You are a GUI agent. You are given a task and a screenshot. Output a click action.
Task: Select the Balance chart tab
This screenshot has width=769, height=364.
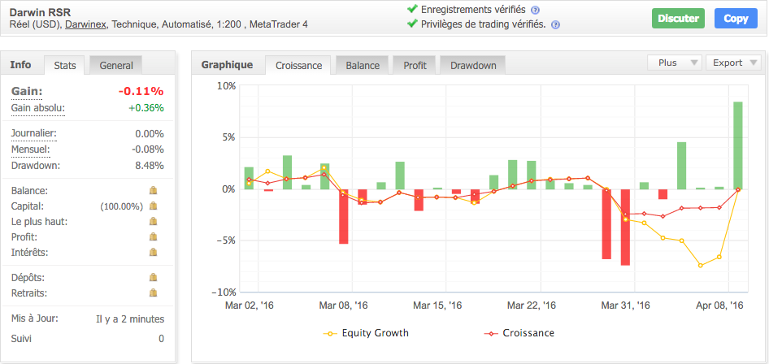(362, 65)
